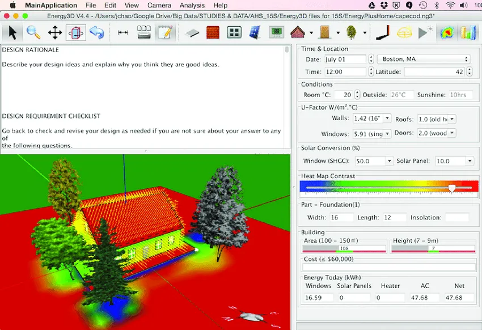This screenshot has height=330, width=482.
Task: Open the View menu
Action: 132,5
